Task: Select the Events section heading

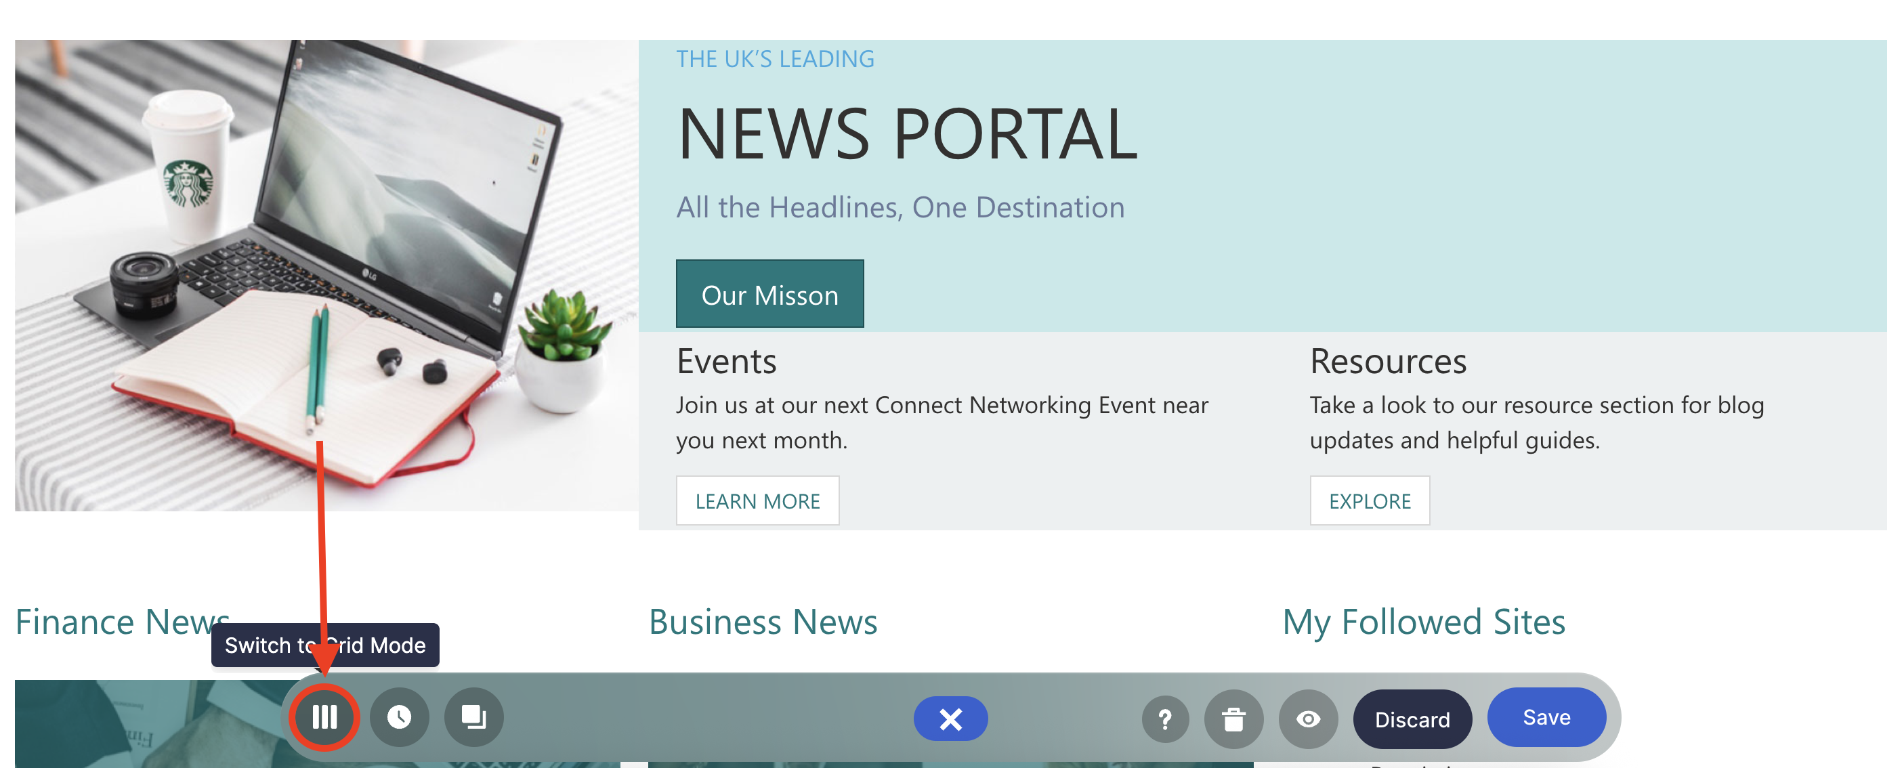Action: pyautogui.click(x=727, y=362)
